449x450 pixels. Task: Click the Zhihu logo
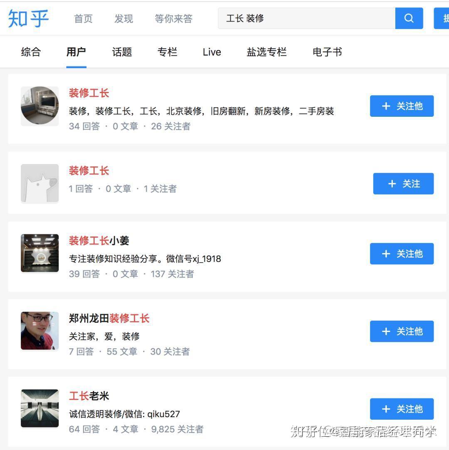point(28,18)
